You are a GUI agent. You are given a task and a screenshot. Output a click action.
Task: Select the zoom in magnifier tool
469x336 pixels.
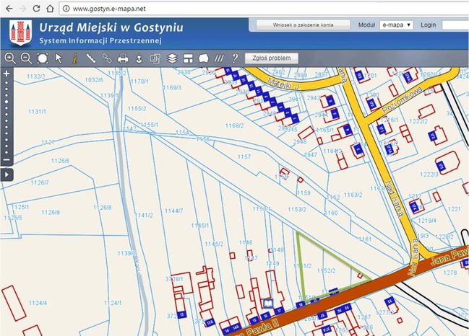pyautogui.click(x=10, y=58)
